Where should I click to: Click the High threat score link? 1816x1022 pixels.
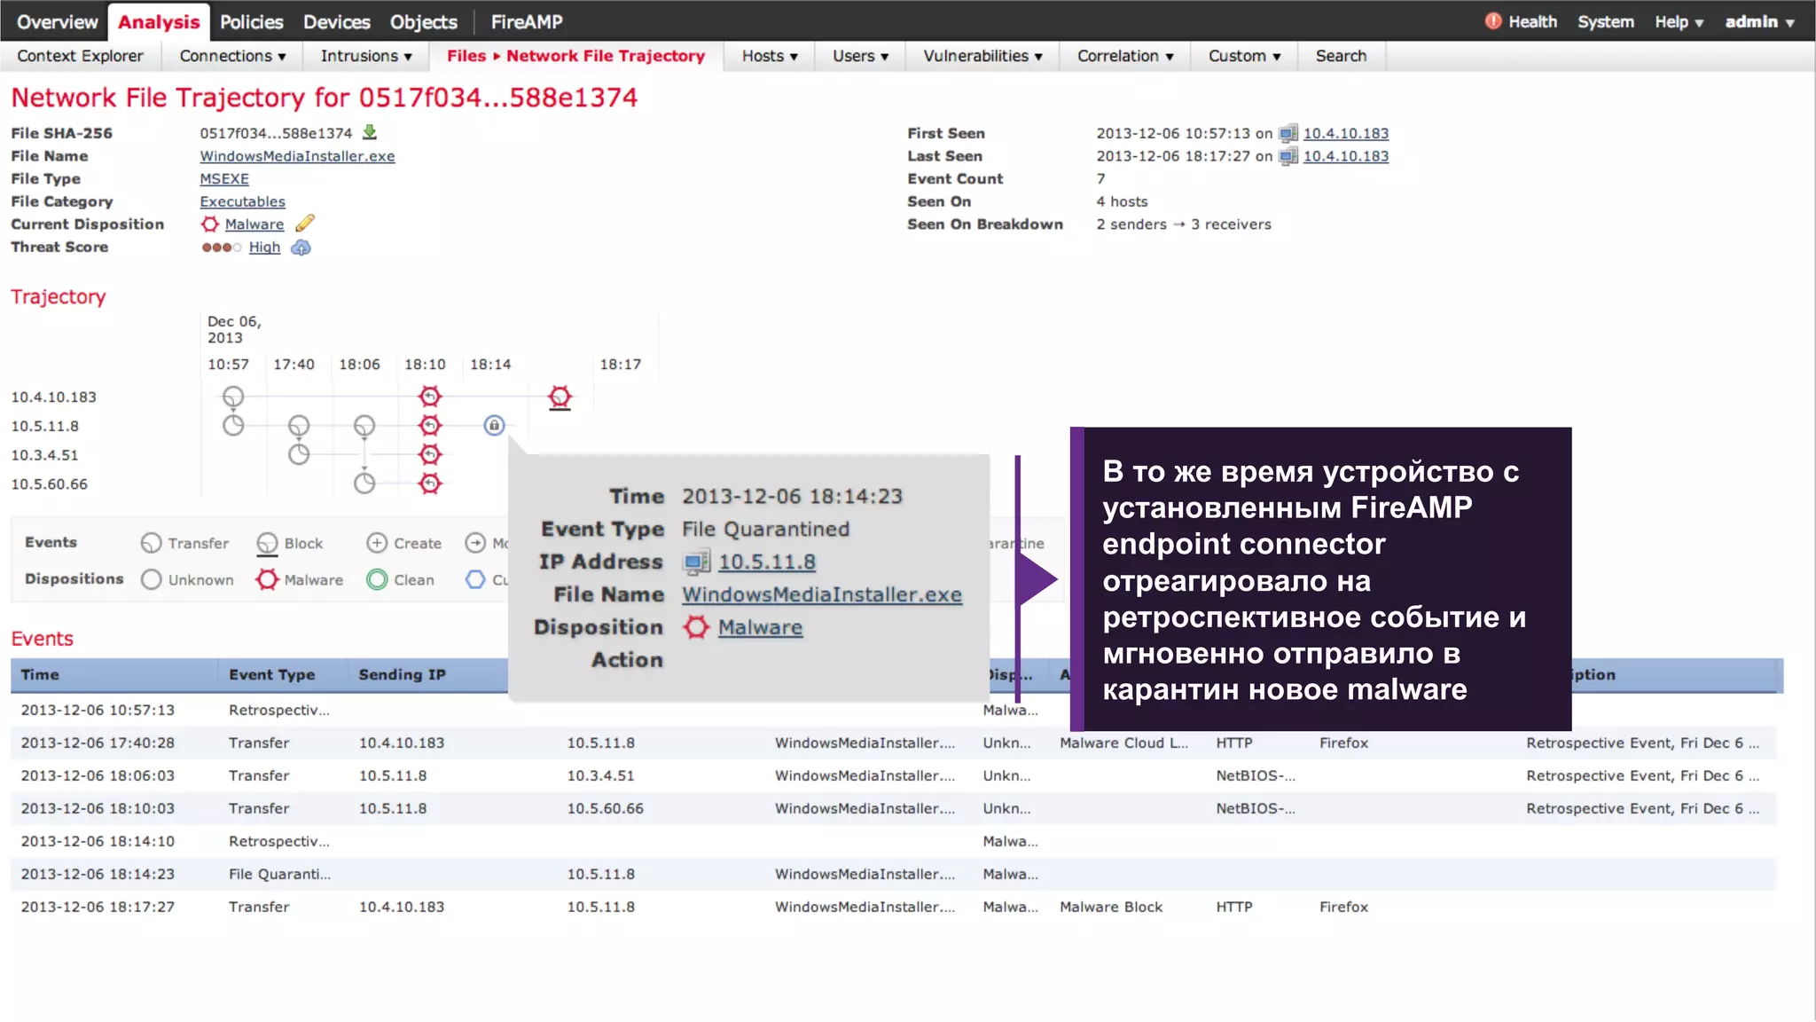264,248
